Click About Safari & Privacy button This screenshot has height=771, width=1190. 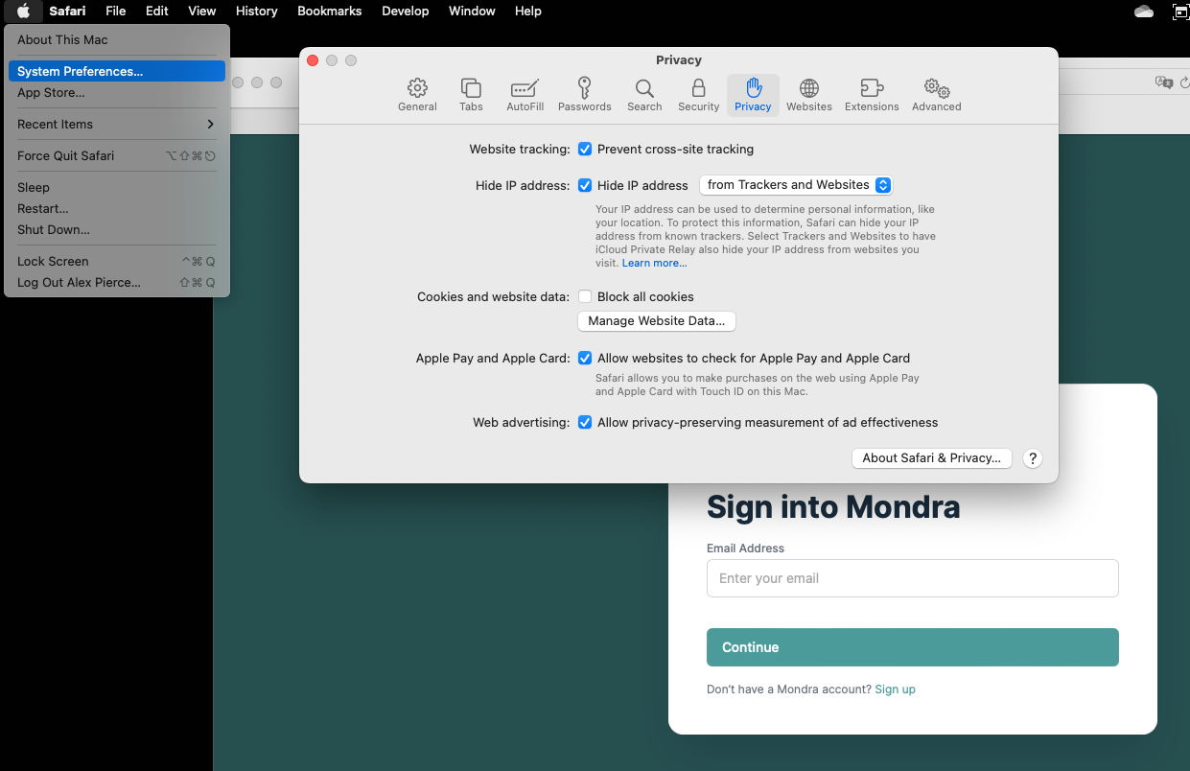[x=932, y=458]
